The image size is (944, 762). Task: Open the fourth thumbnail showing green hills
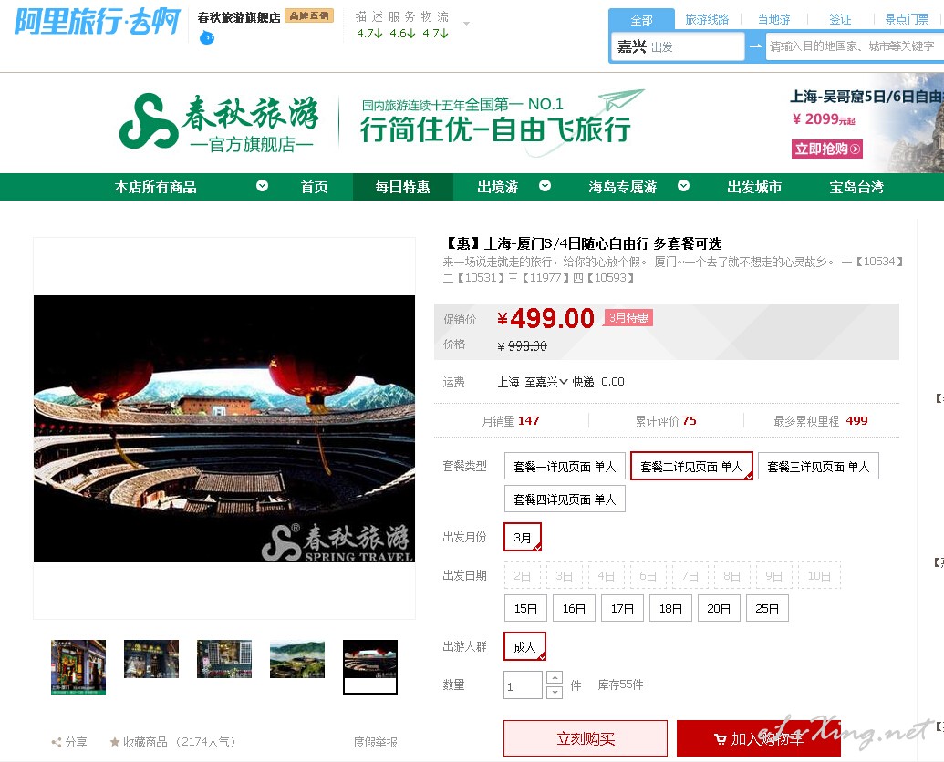point(297,659)
